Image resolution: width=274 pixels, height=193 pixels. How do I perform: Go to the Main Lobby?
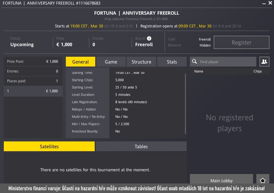point(221,179)
